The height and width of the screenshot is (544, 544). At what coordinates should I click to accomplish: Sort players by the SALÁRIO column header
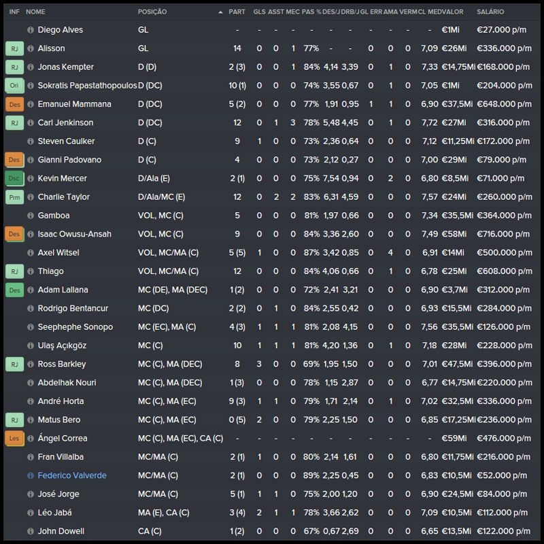tap(490, 12)
